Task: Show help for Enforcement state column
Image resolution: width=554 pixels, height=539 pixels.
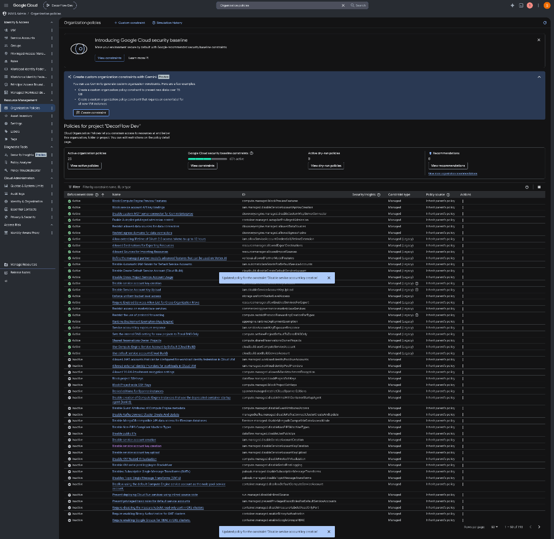Action: point(97,195)
